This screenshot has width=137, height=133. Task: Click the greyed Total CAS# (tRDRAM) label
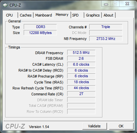pyautogui.click(x=46, y=106)
